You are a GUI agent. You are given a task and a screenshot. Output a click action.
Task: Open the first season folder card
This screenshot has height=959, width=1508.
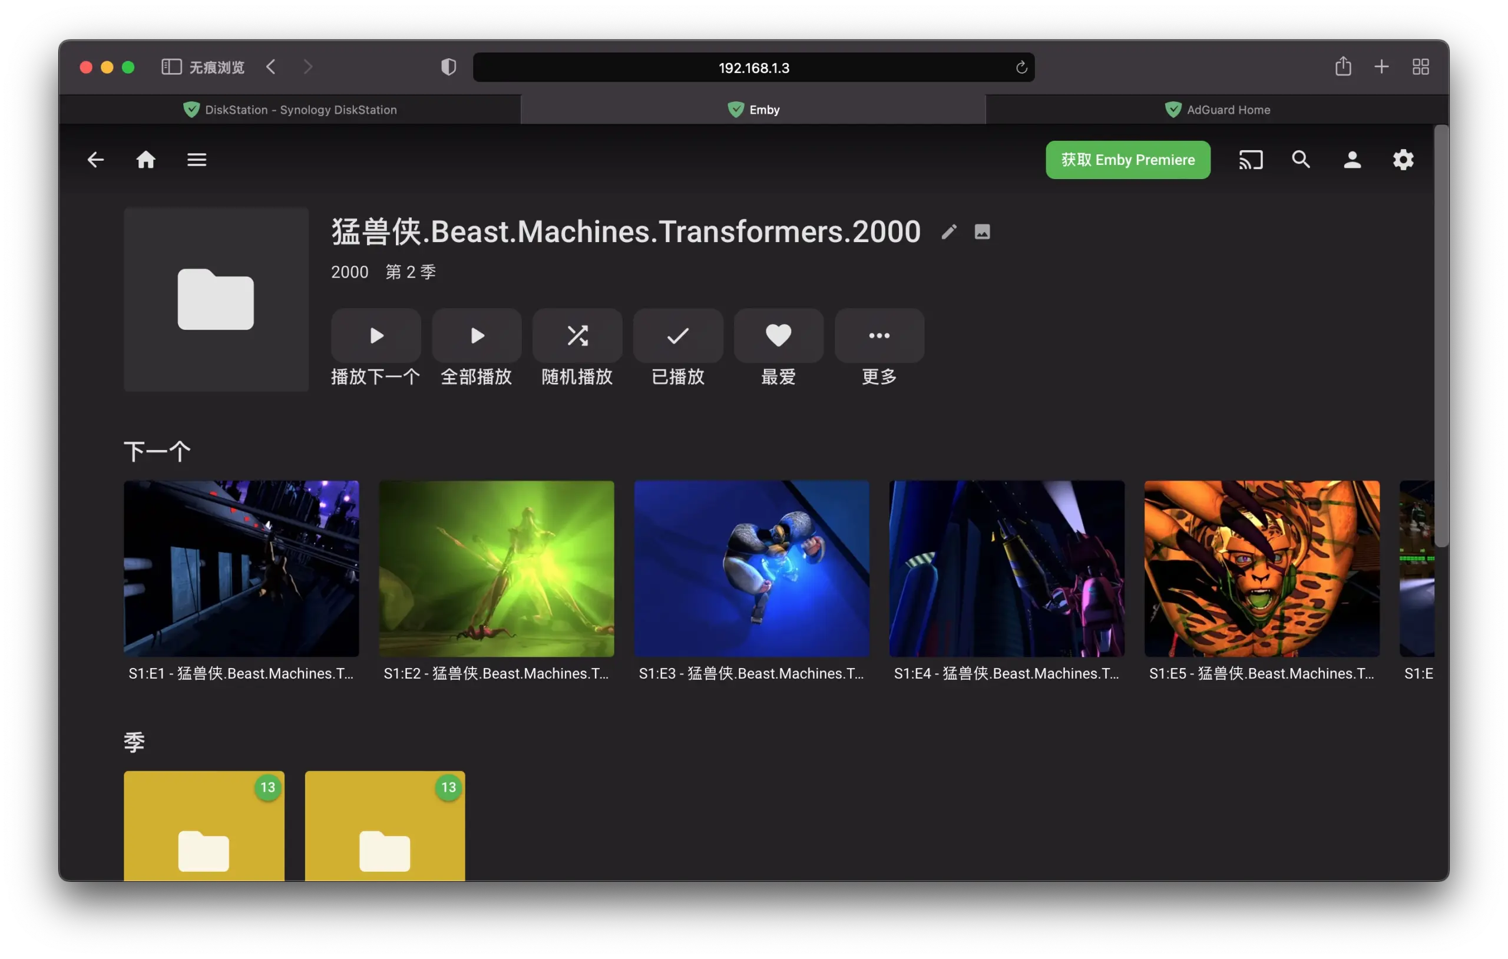click(x=204, y=826)
